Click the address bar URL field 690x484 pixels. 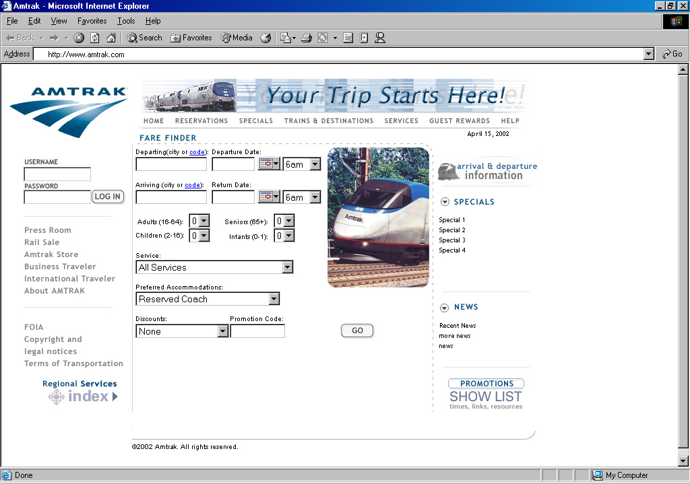[x=339, y=55]
